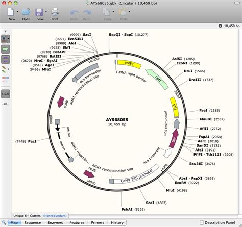Toggle the enzymes scissors icon in the sidebar
The width and height of the screenshot is (242, 227).
tap(4, 39)
